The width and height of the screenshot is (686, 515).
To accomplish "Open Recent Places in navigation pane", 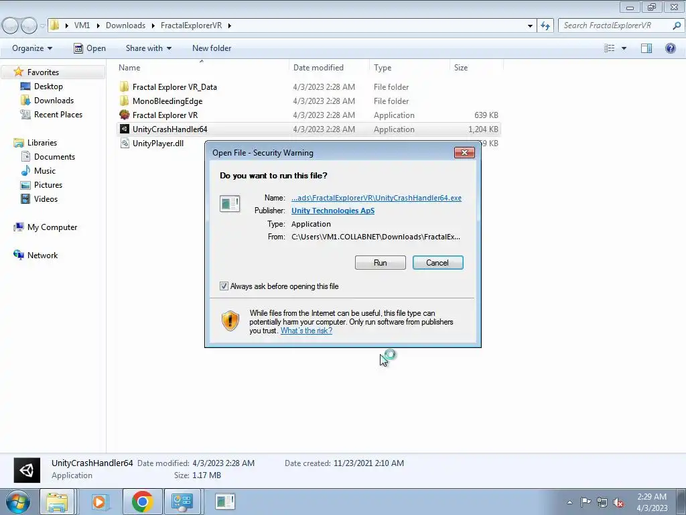I will click(x=58, y=114).
